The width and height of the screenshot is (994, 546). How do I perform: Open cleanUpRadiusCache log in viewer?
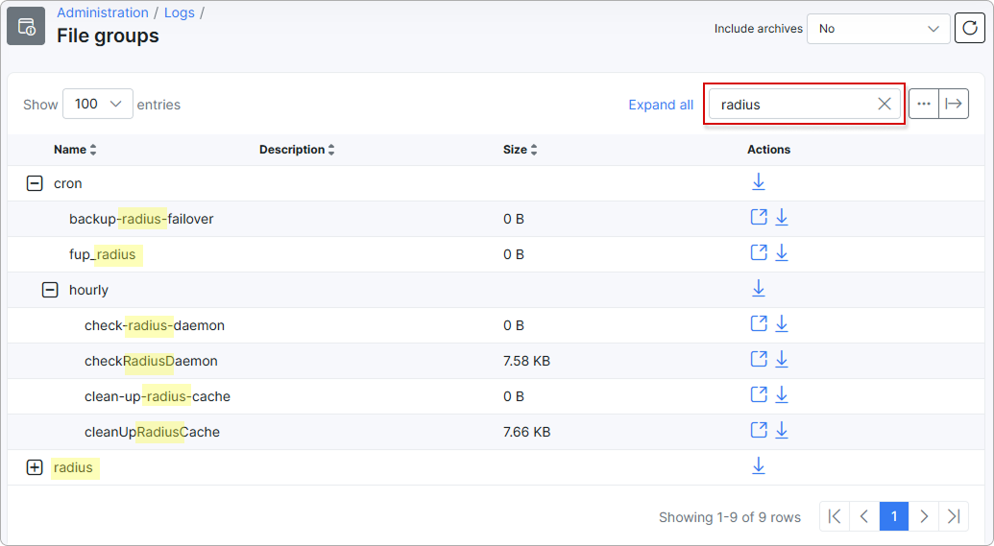coord(759,430)
